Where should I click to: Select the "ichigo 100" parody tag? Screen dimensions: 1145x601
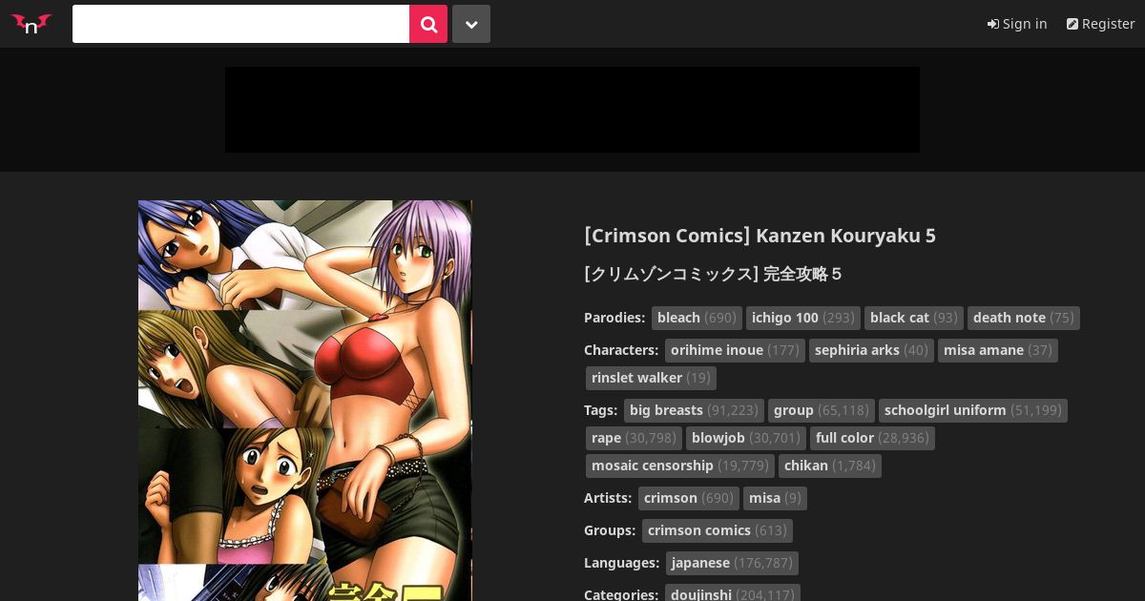pyautogui.click(x=802, y=318)
